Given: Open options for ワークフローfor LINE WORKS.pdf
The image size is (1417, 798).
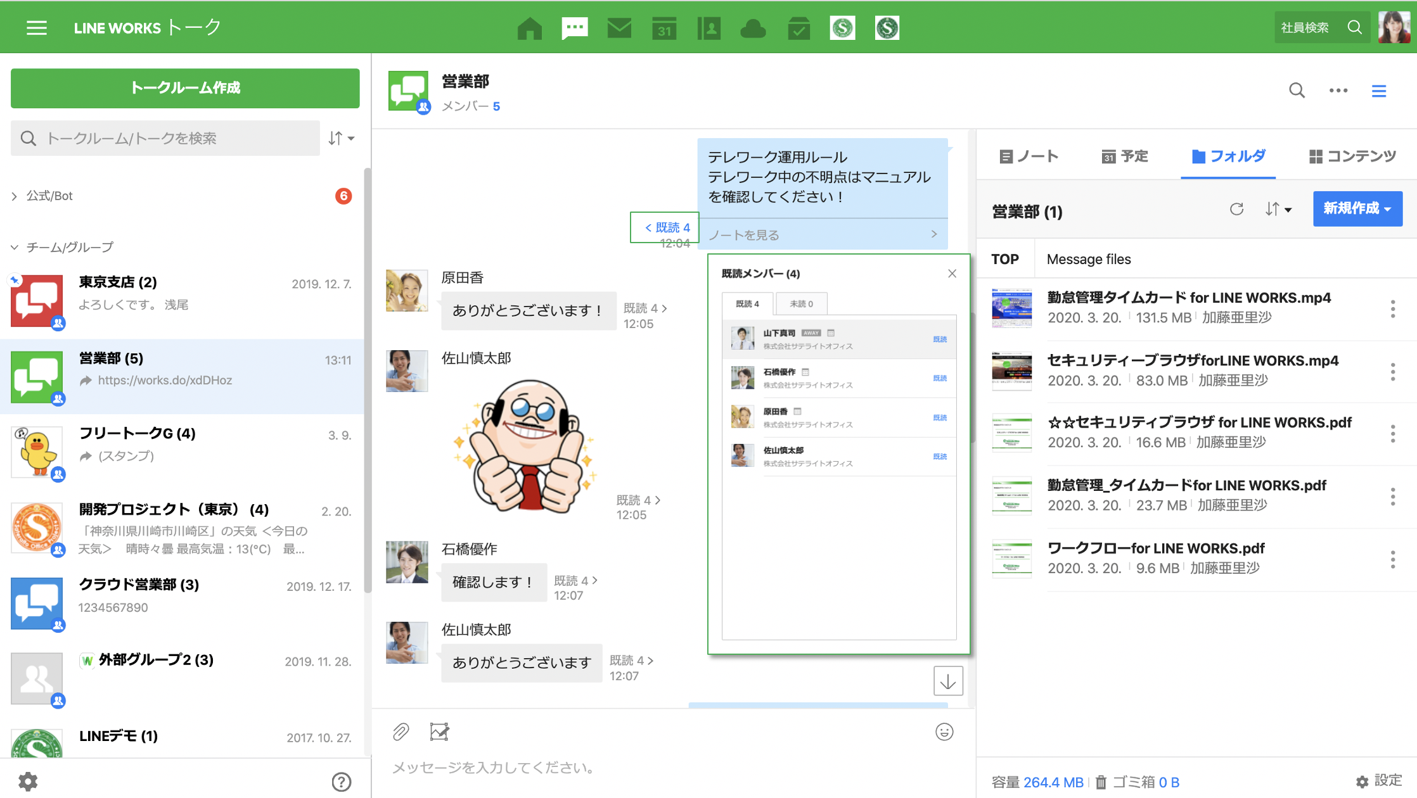Looking at the screenshot, I should [1393, 559].
